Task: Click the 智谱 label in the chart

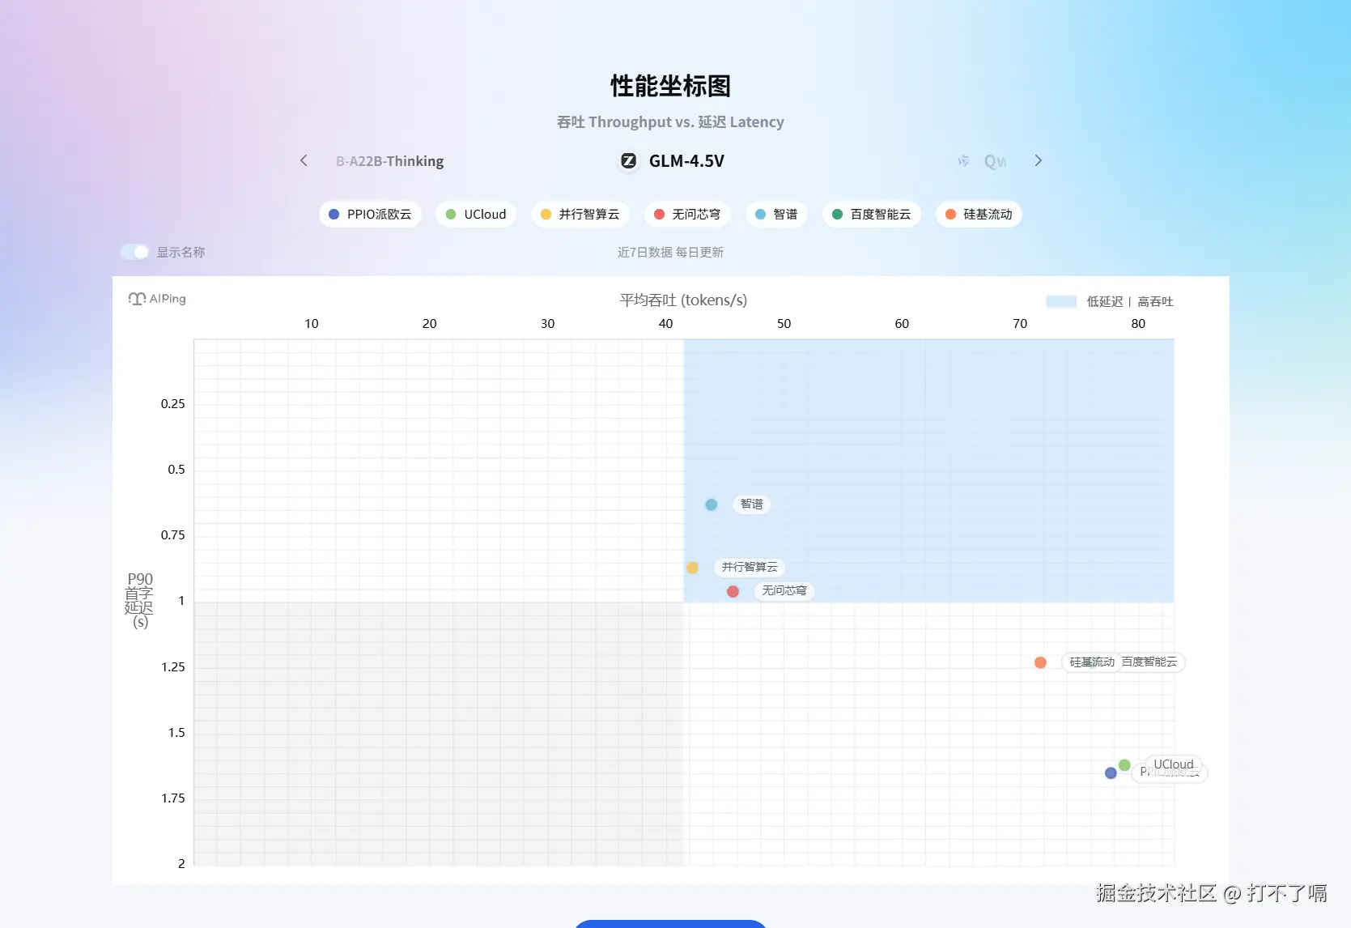Action: click(x=752, y=504)
